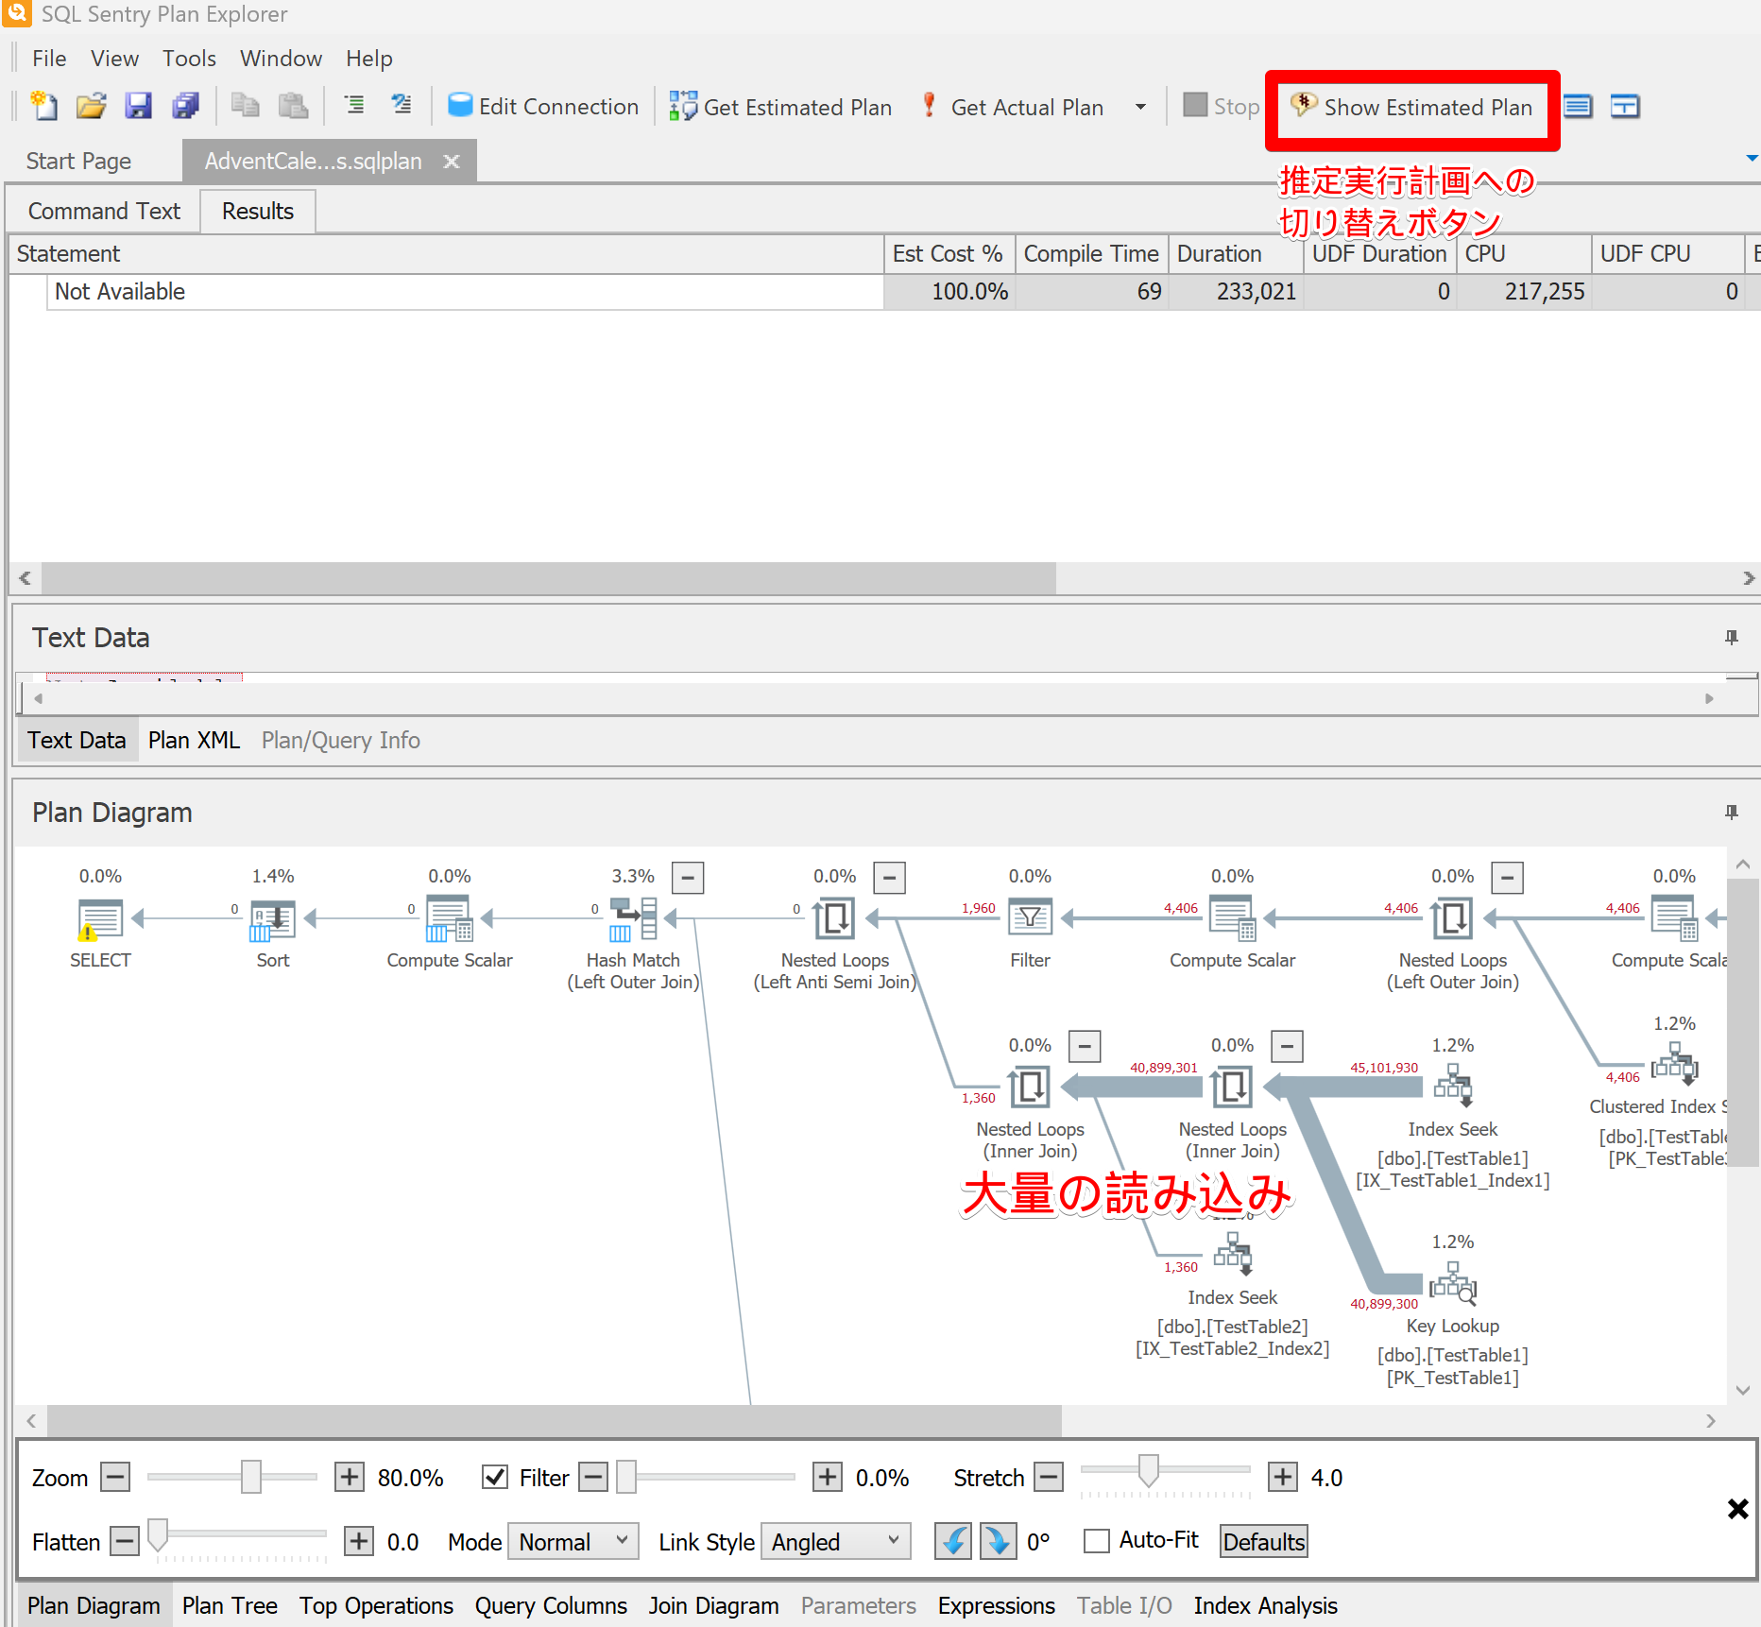The width and height of the screenshot is (1761, 1627).
Task: Click the Paste toolbar icon
Action: [293, 106]
